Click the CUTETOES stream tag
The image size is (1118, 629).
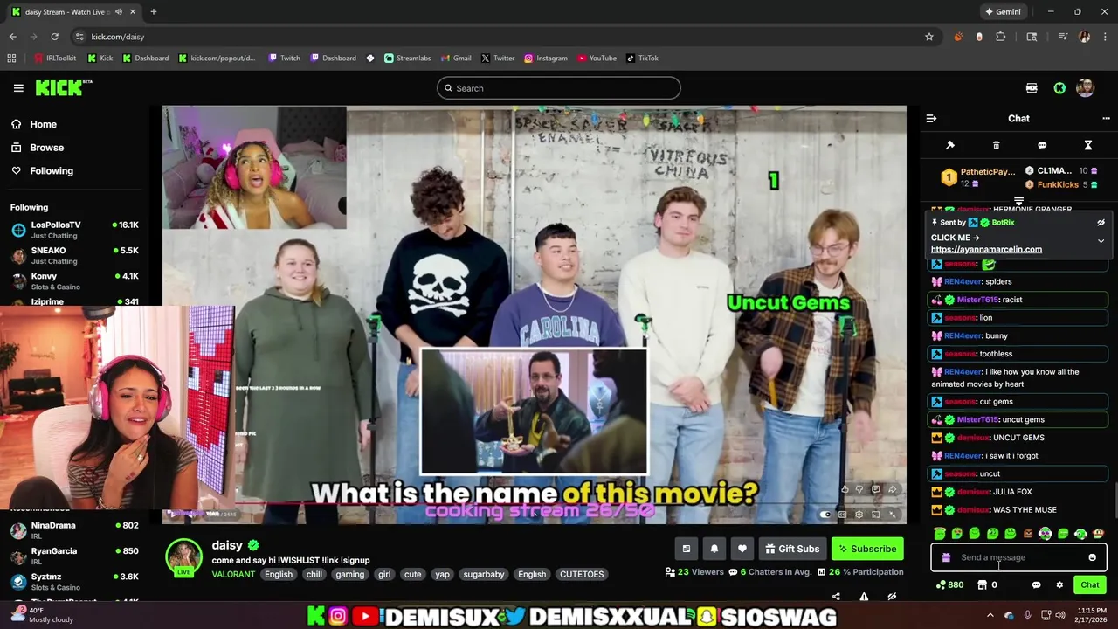pos(582,574)
